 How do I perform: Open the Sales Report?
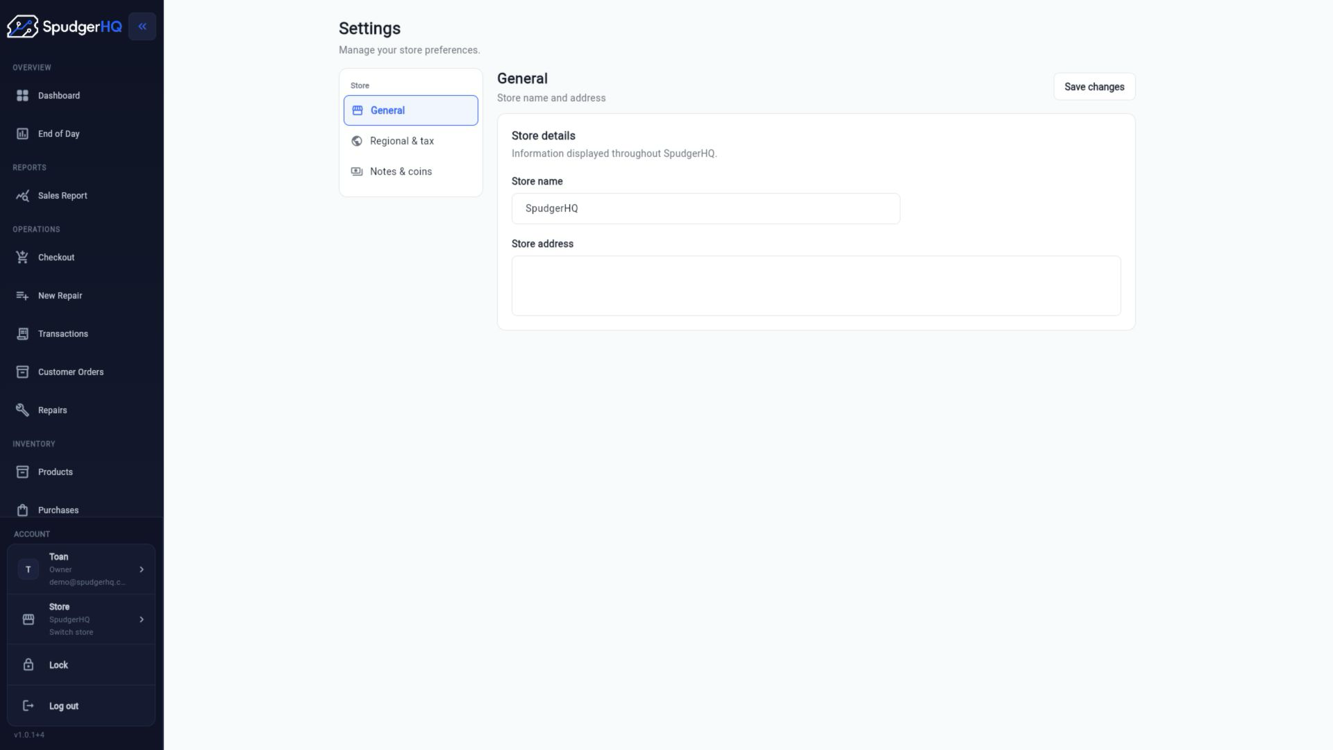[x=81, y=196]
